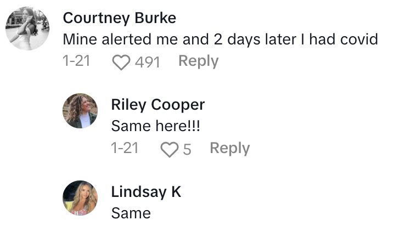Viewport: 405px width, 226px height.
Task: Click the Riley Cooper username
Action: (x=158, y=104)
